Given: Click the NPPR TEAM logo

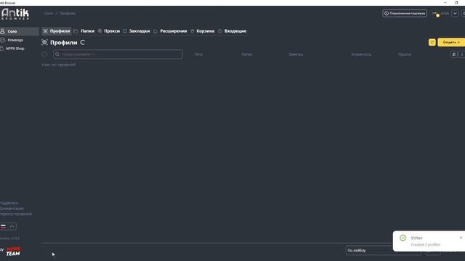Looking at the screenshot, I should [13, 252].
